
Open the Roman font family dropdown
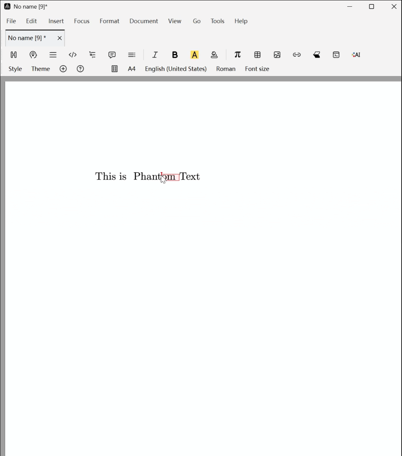click(x=226, y=69)
